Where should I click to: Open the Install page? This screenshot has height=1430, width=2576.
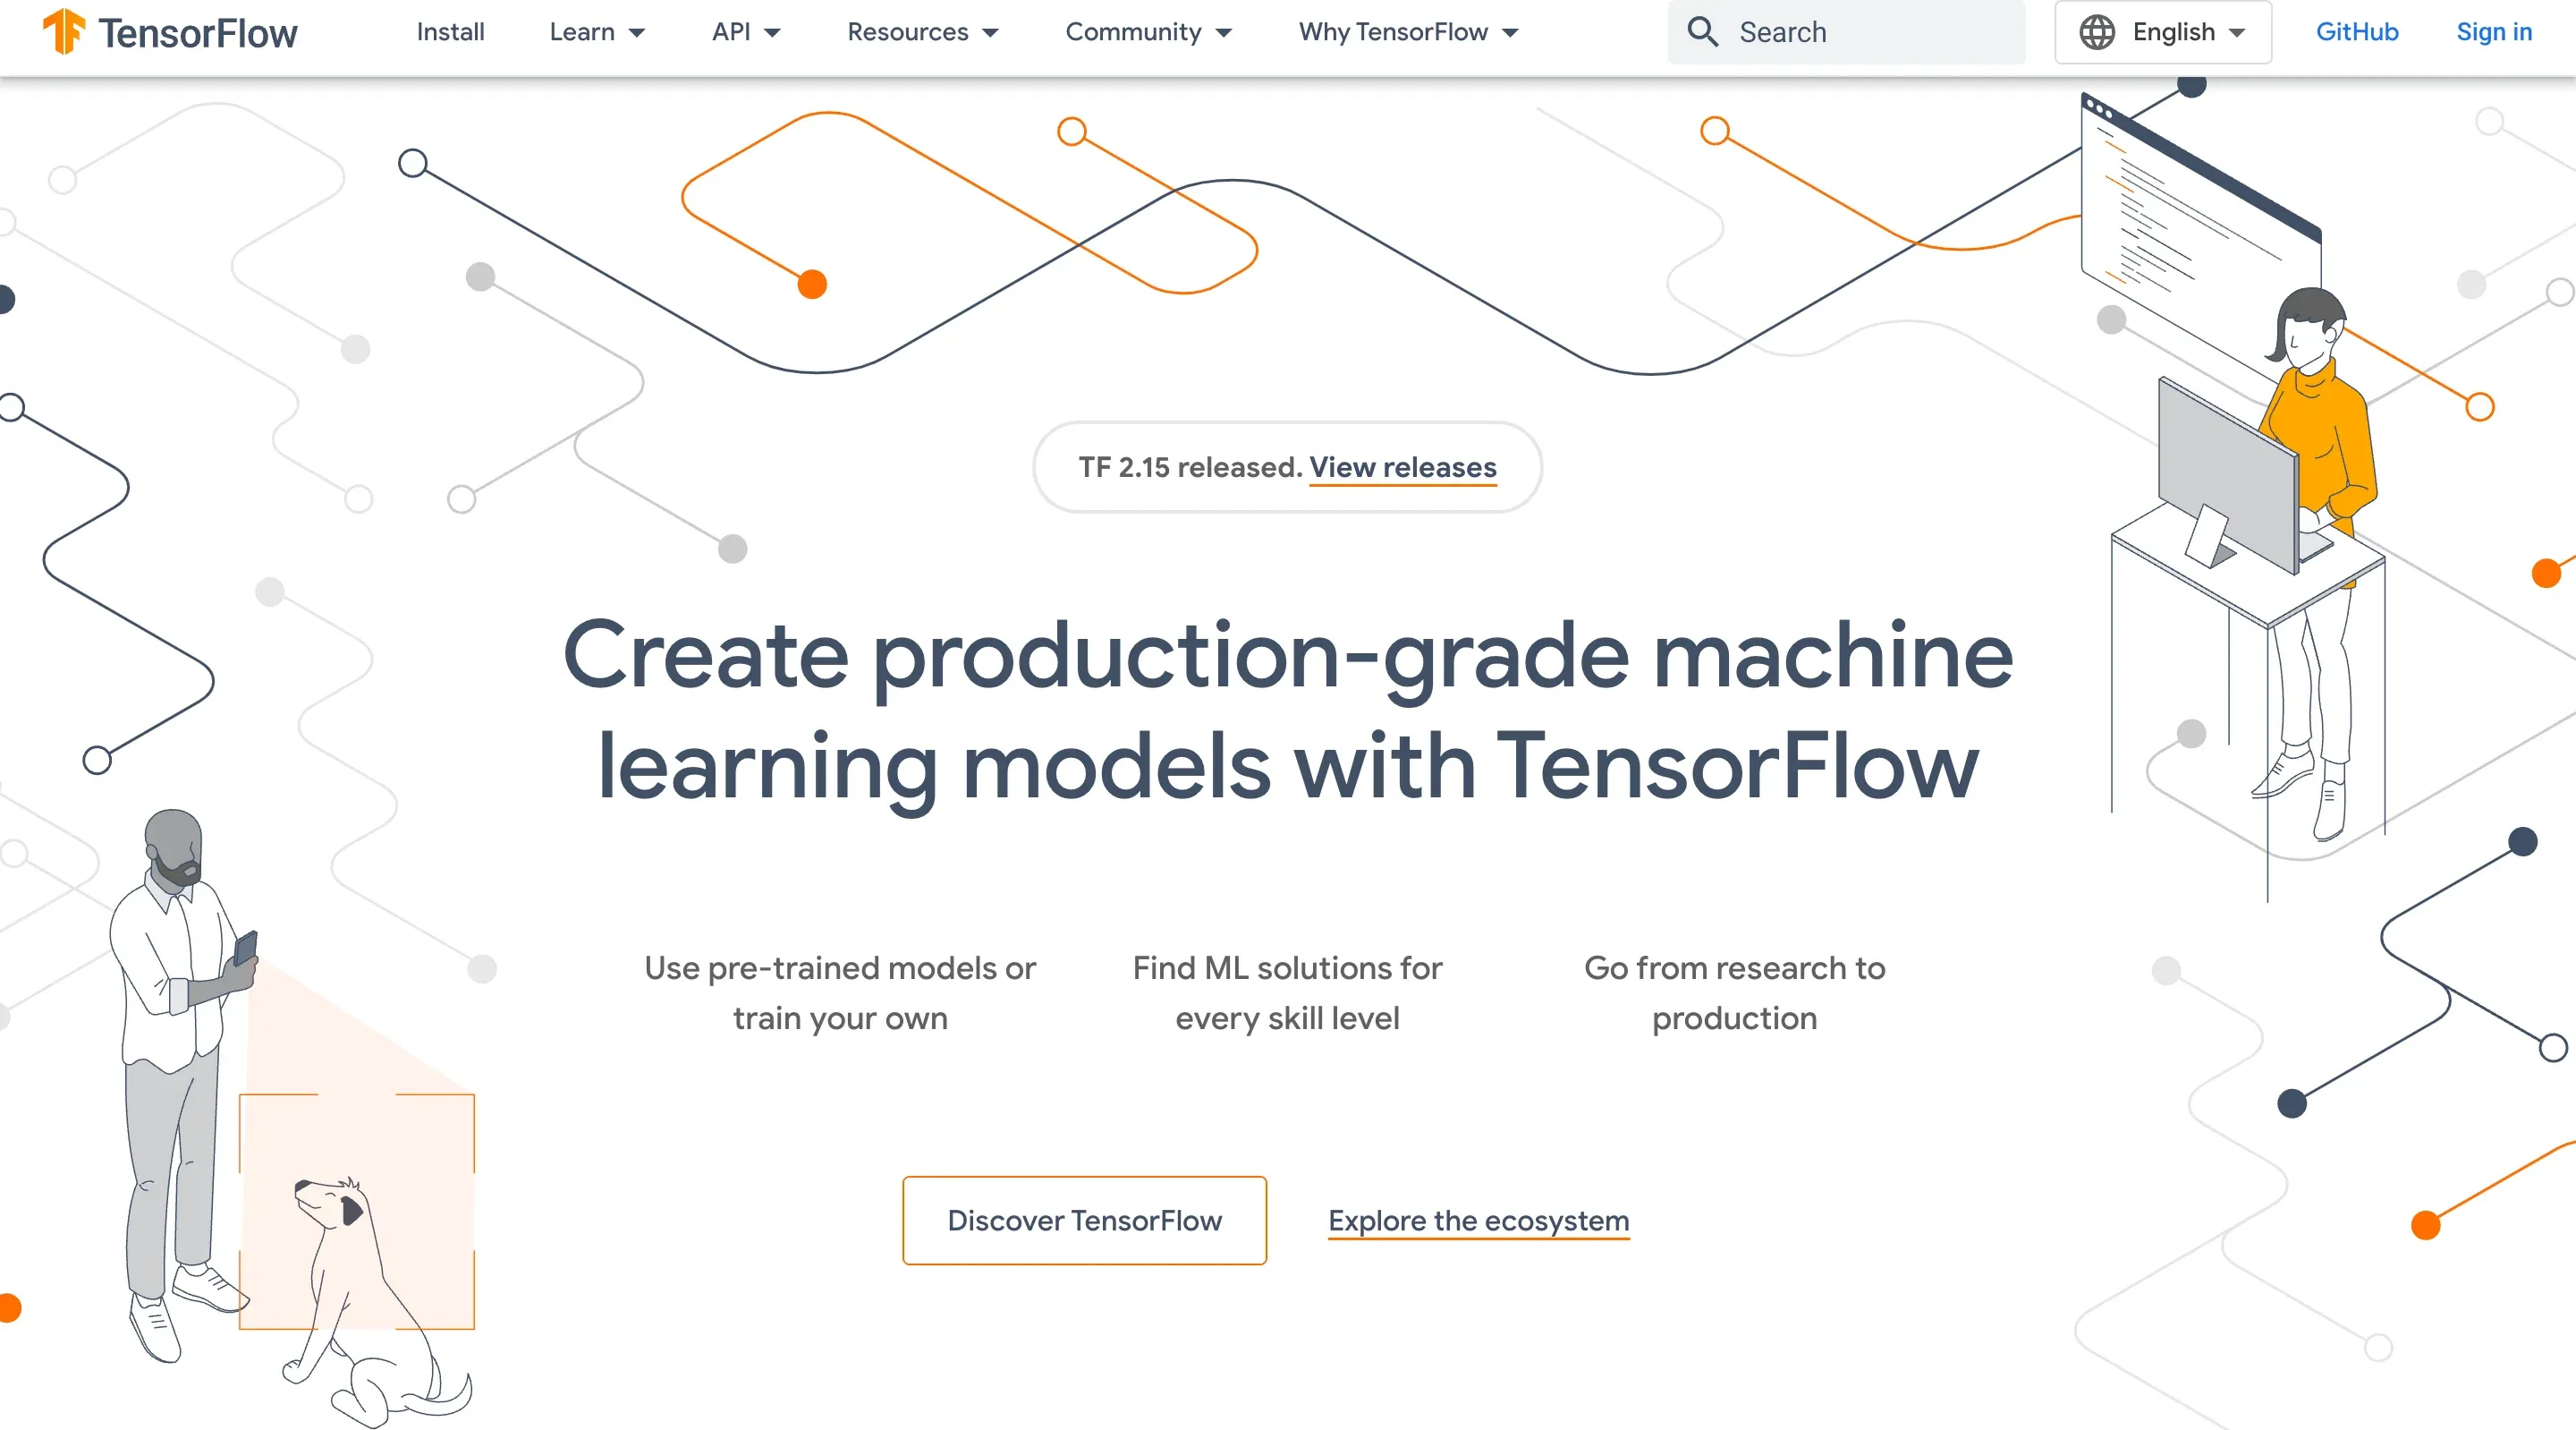click(450, 32)
